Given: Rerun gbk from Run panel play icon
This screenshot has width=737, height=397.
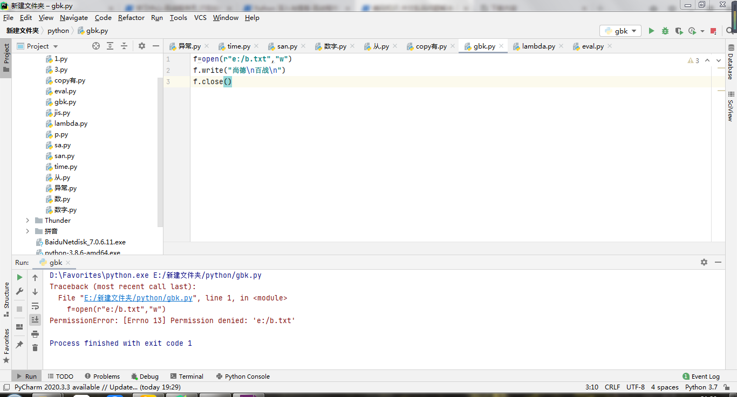Looking at the screenshot, I should [19, 277].
